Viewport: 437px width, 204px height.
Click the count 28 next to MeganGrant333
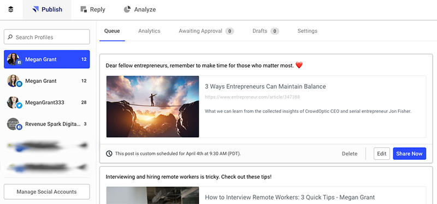pos(84,103)
